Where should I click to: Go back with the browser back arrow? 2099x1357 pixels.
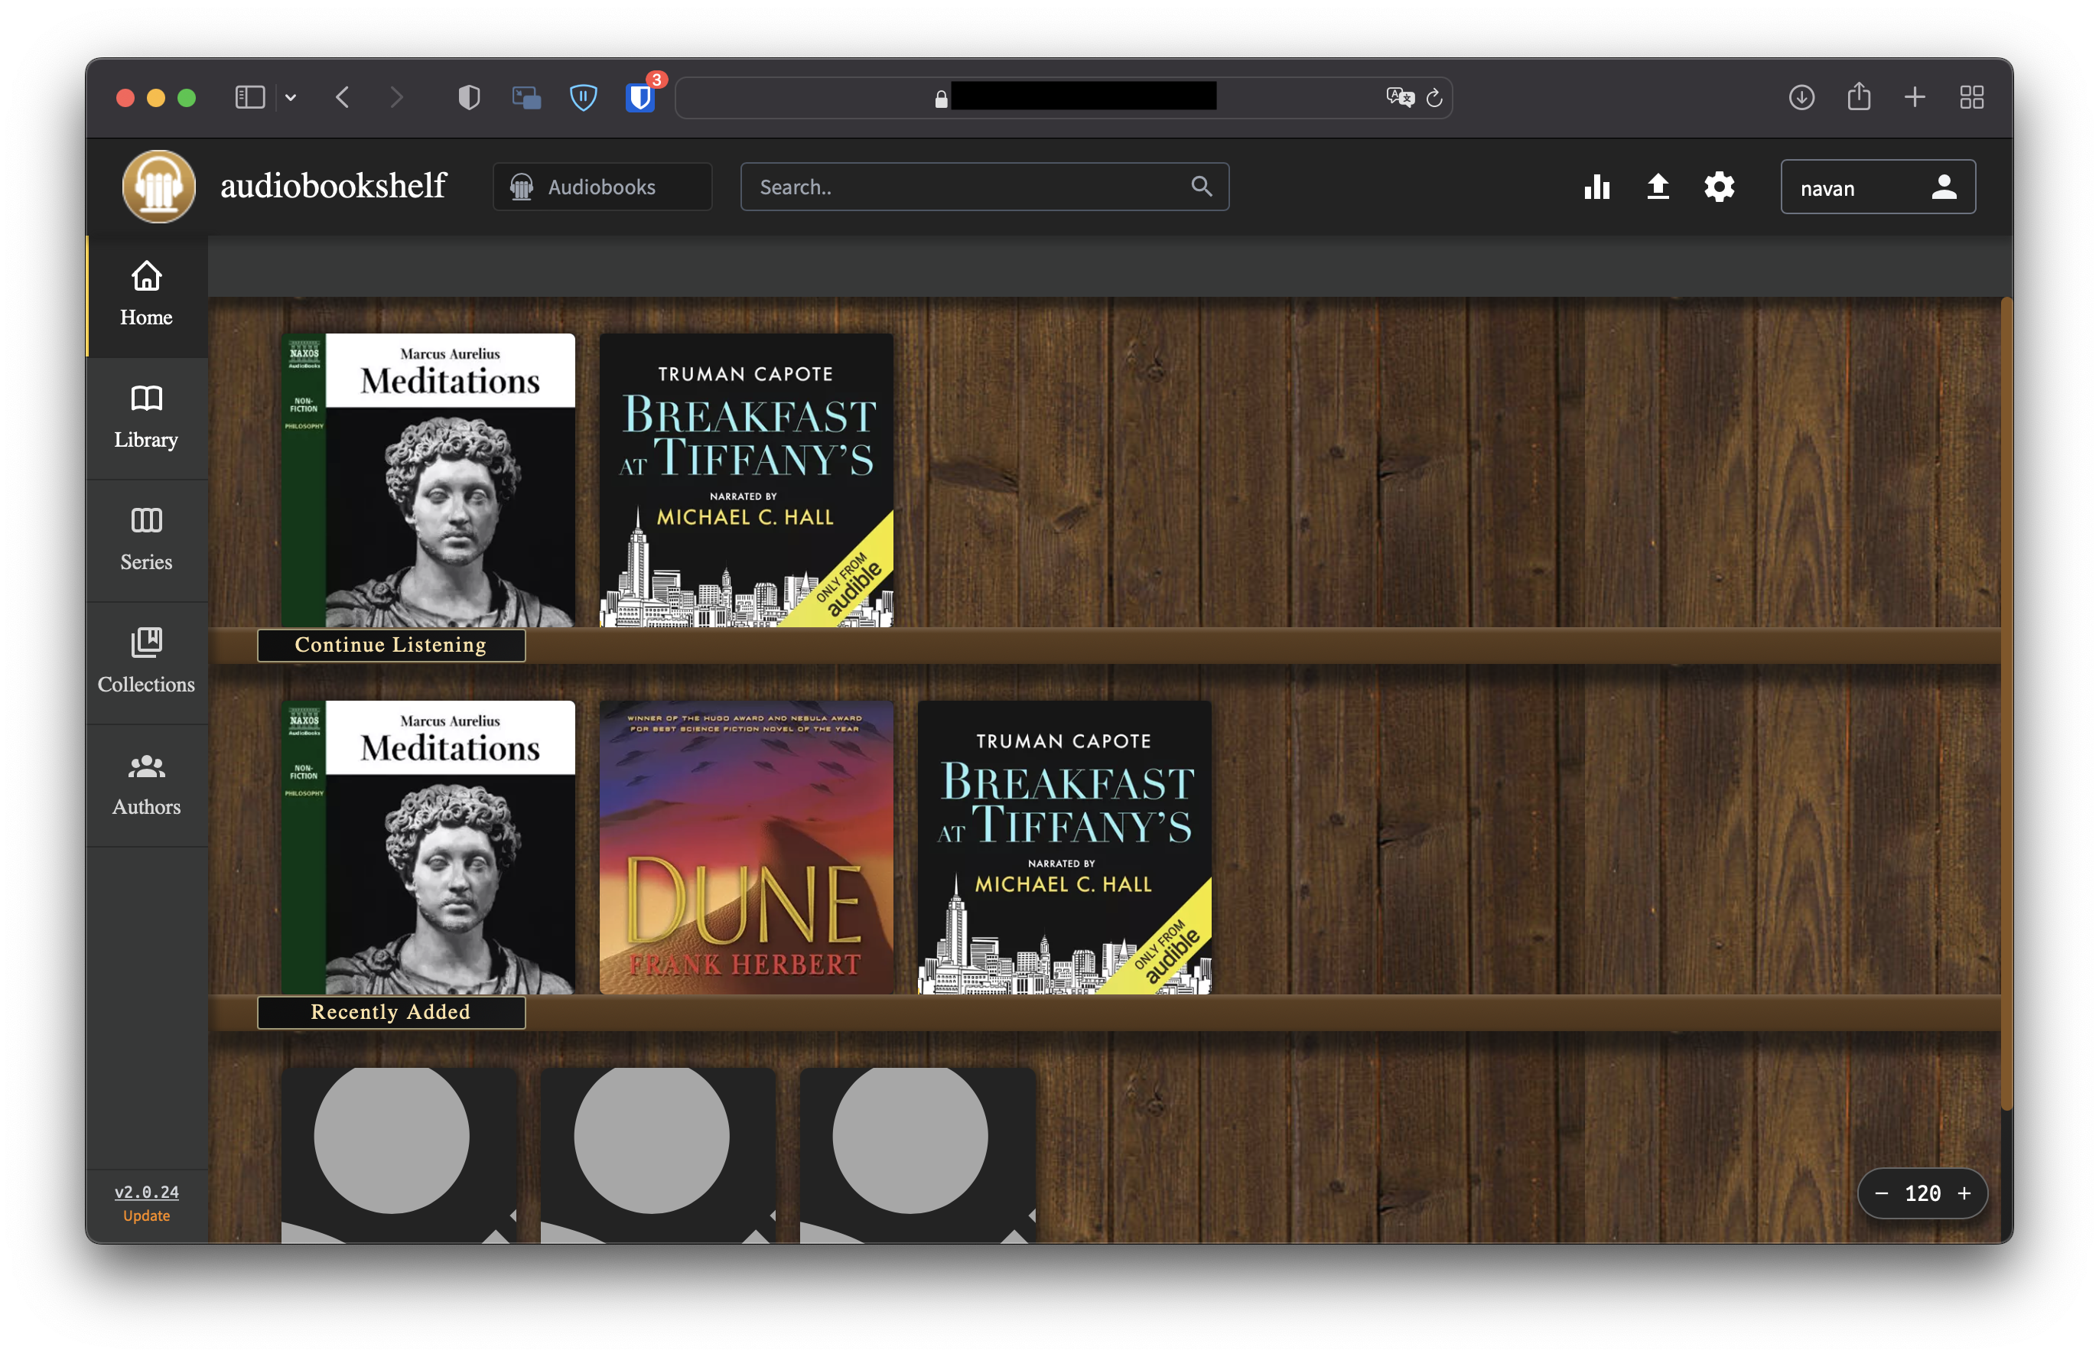point(343,97)
